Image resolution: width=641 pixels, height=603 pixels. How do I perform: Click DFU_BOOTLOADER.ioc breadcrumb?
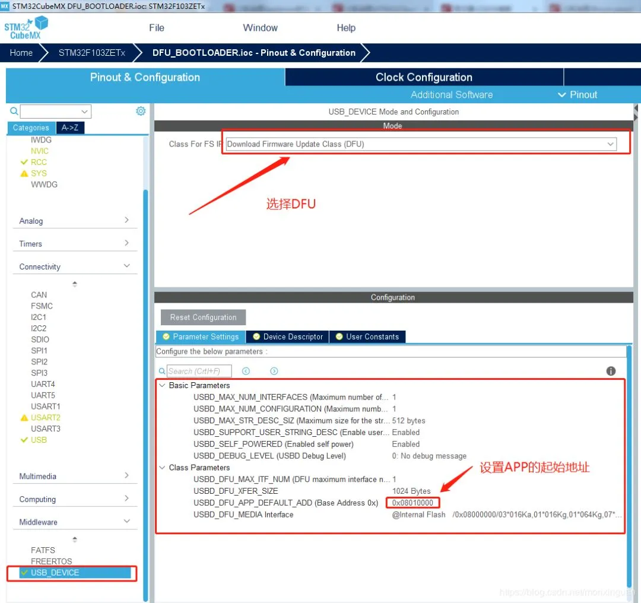pos(254,53)
